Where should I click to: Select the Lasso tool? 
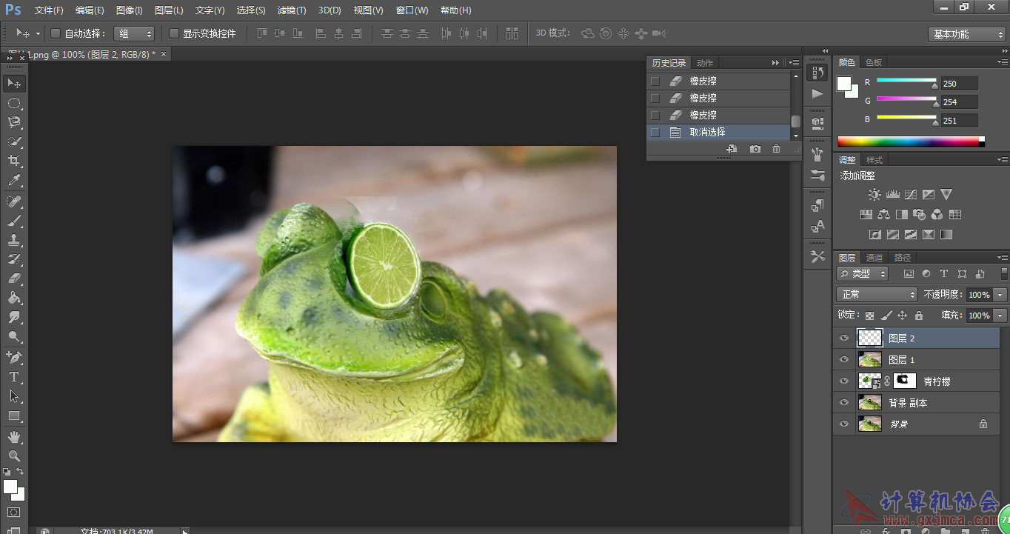[x=14, y=122]
